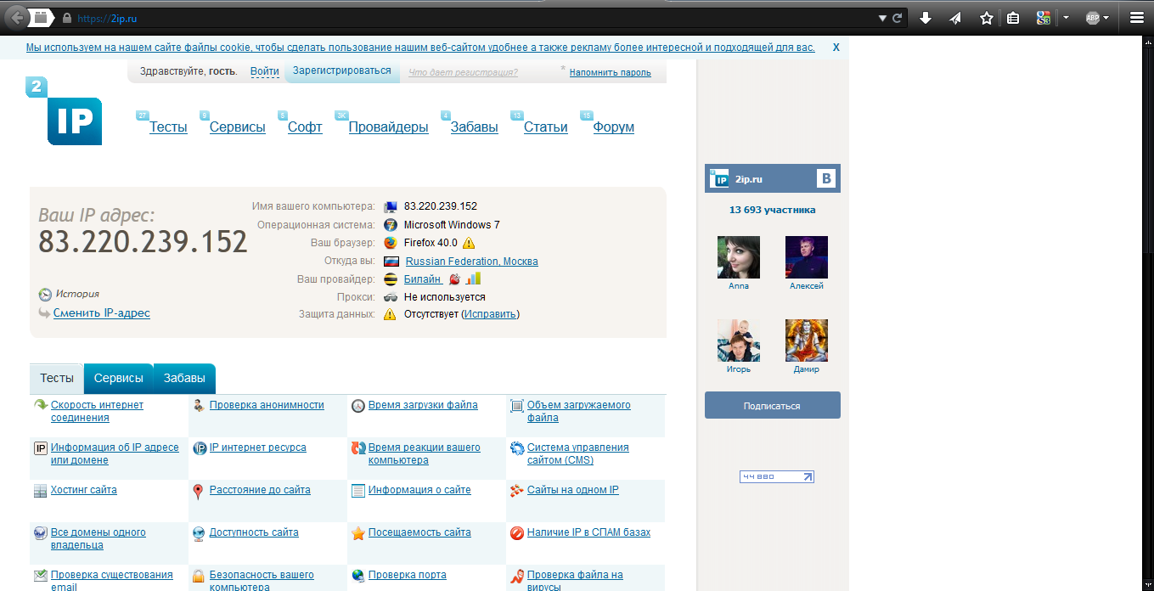Click the star icon for Посещаемость сайта
1154x591 pixels.
click(358, 533)
